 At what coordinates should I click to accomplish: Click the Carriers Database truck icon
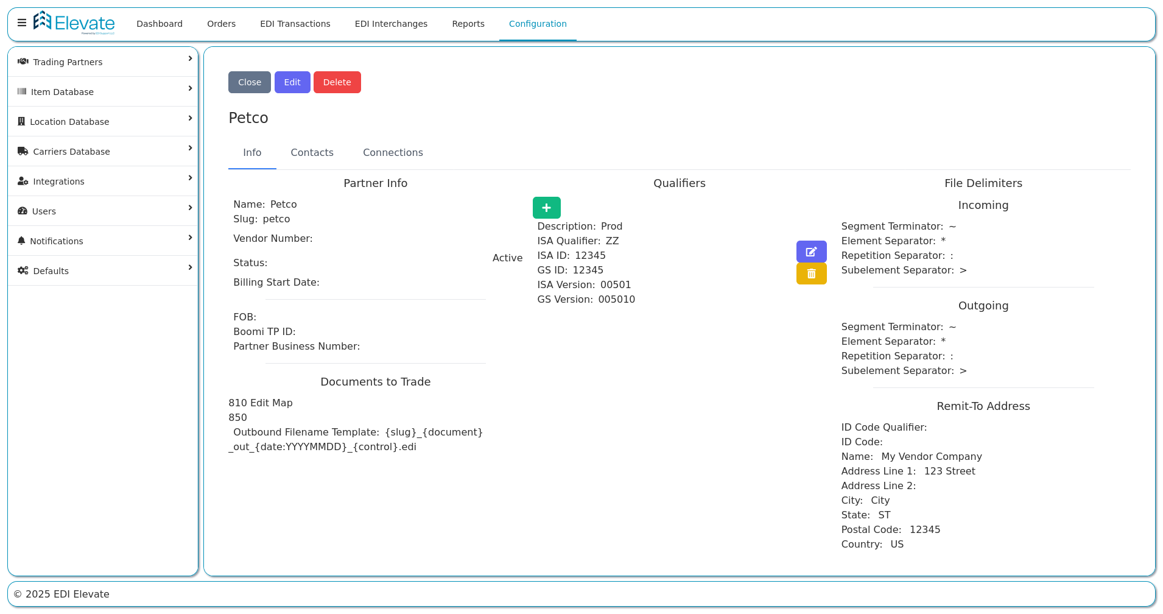click(x=23, y=151)
